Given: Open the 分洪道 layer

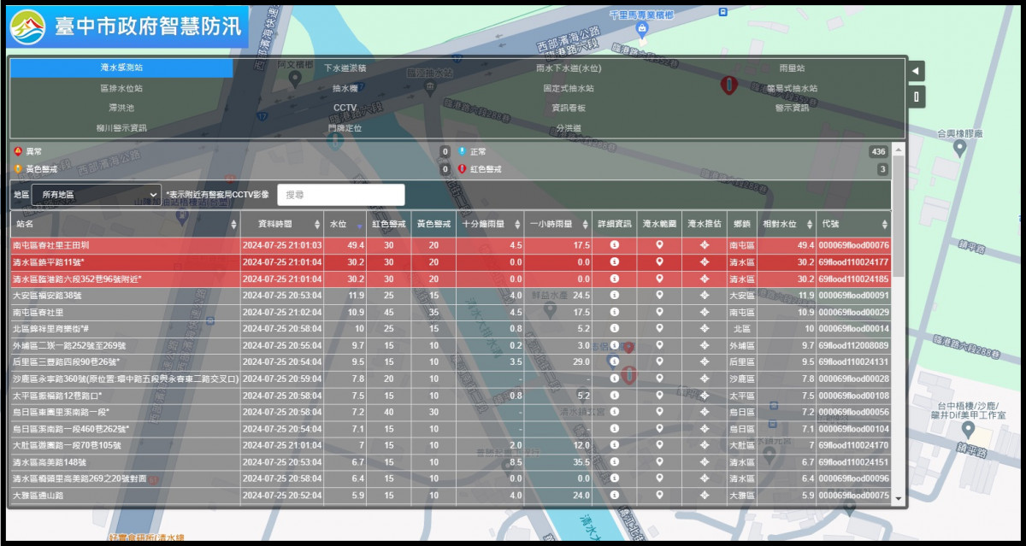Looking at the screenshot, I should [569, 128].
